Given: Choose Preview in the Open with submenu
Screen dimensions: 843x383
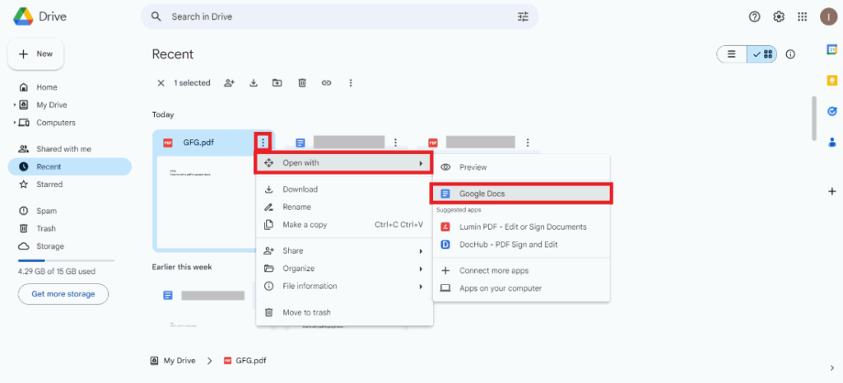Looking at the screenshot, I should click(x=521, y=167).
